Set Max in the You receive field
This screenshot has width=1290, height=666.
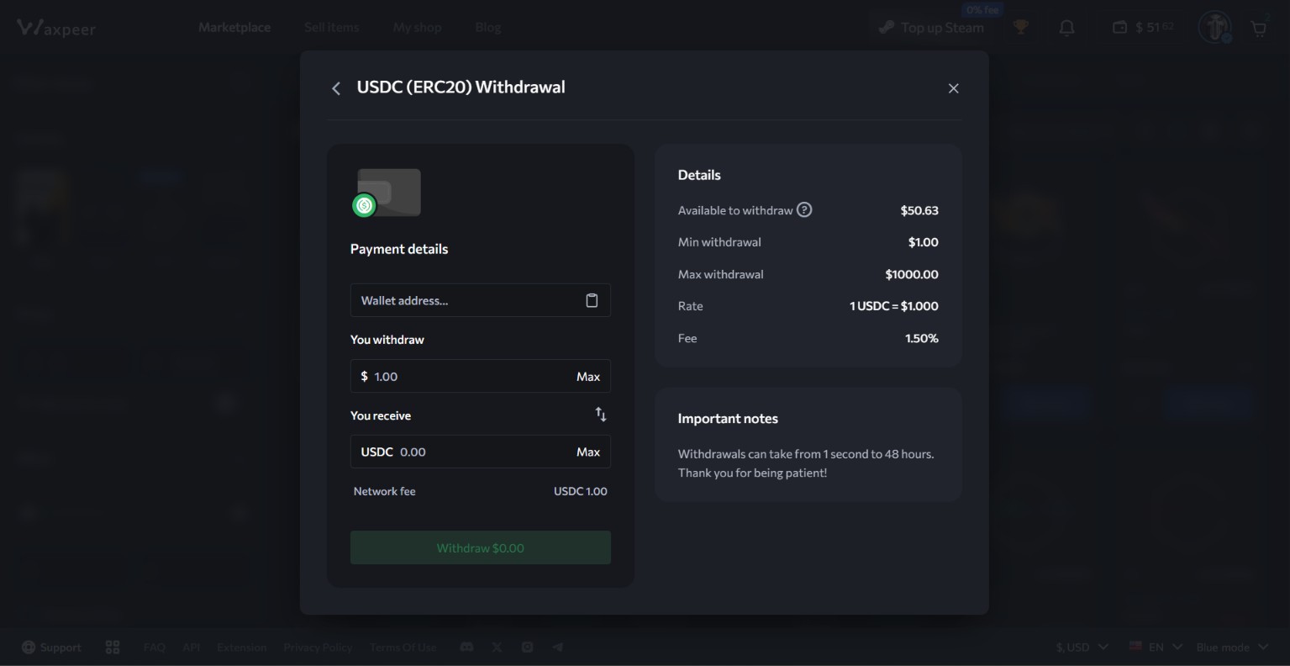588,452
